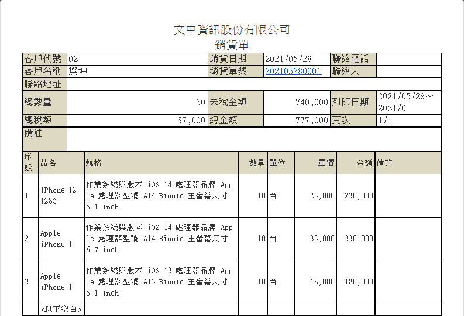The image size is (464, 316).
Task: Click the 規格 column header
Action: (161, 163)
